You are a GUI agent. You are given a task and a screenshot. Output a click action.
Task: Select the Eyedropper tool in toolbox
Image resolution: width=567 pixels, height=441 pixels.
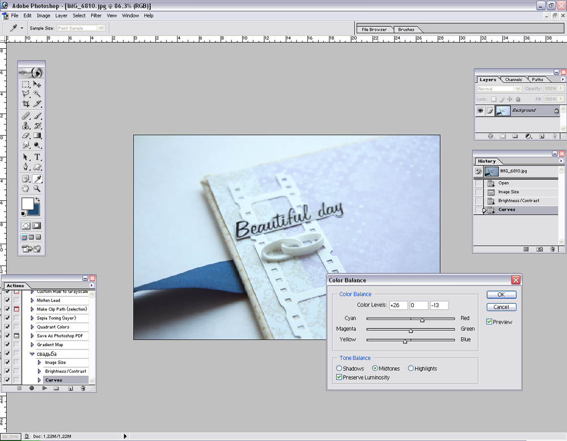(37, 179)
